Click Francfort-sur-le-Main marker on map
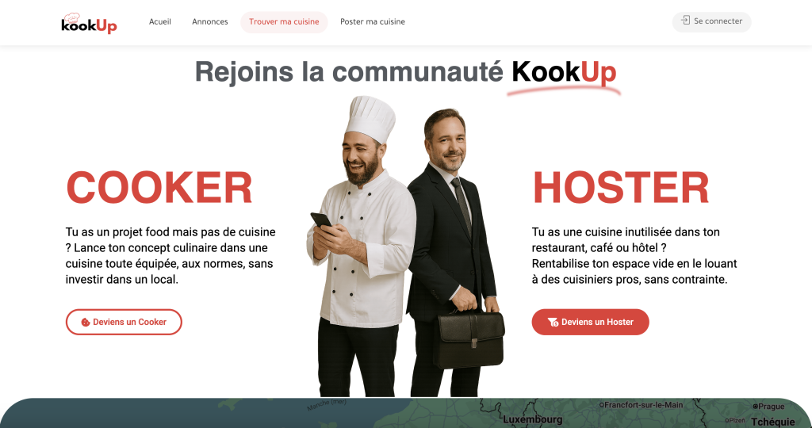 click(x=602, y=405)
